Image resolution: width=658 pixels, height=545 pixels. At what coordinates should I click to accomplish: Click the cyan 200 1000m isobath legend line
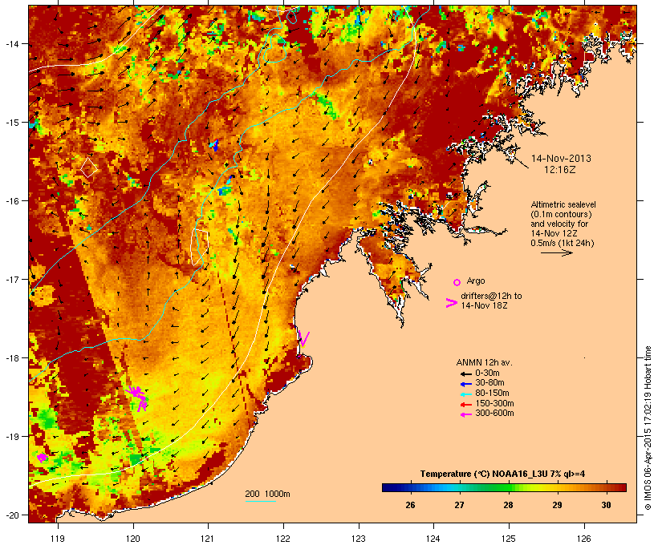261,501
